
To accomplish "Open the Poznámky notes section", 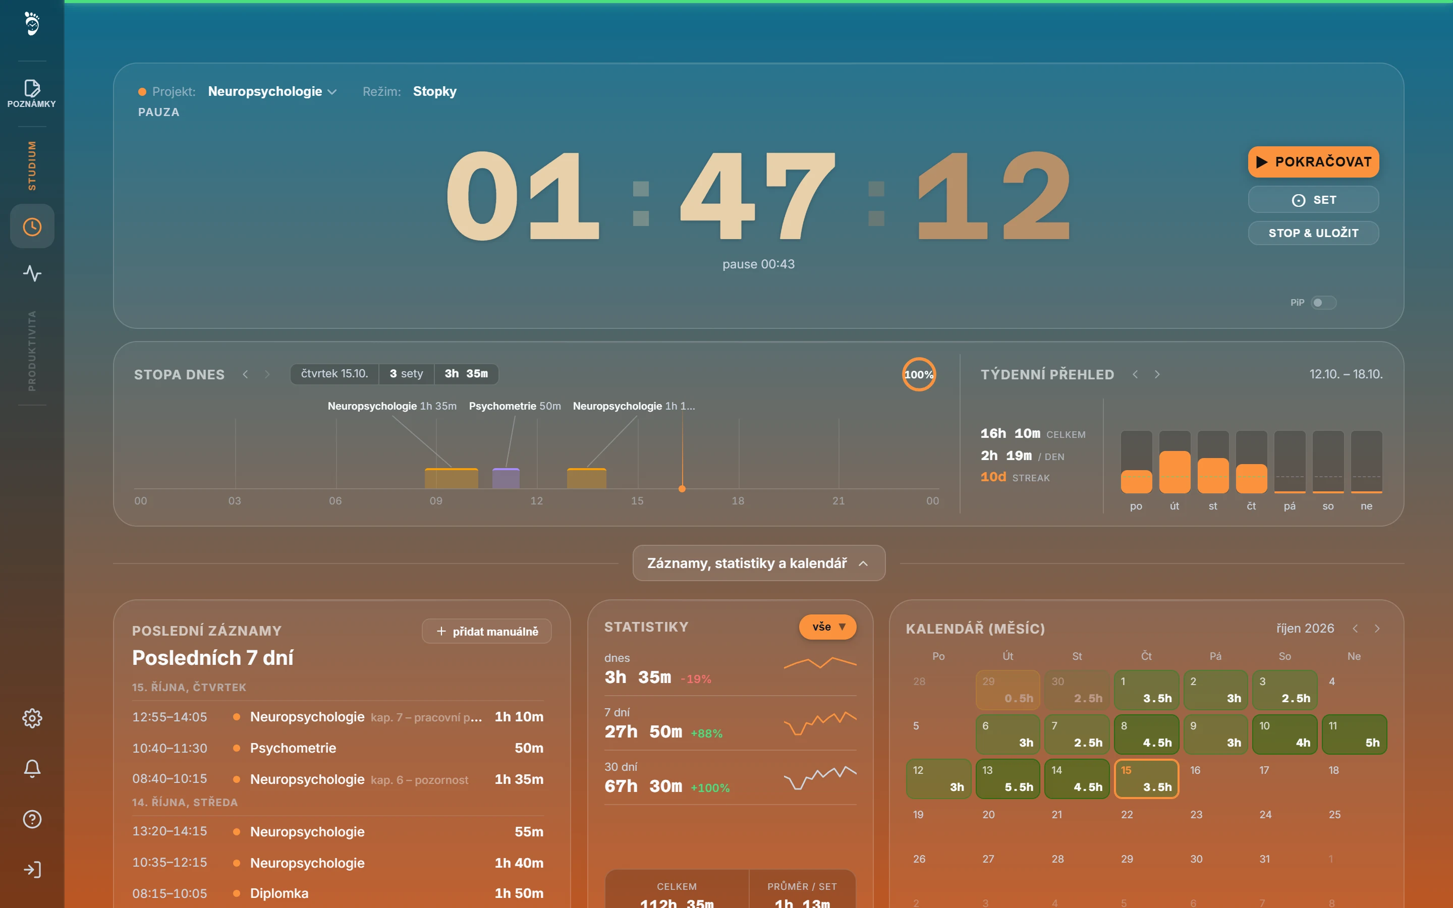I will pyautogui.click(x=32, y=94).
